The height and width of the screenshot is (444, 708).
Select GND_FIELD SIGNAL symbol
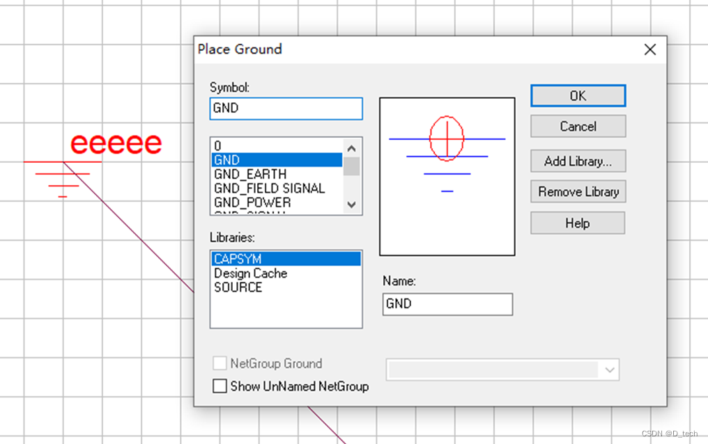click(269, 188)
